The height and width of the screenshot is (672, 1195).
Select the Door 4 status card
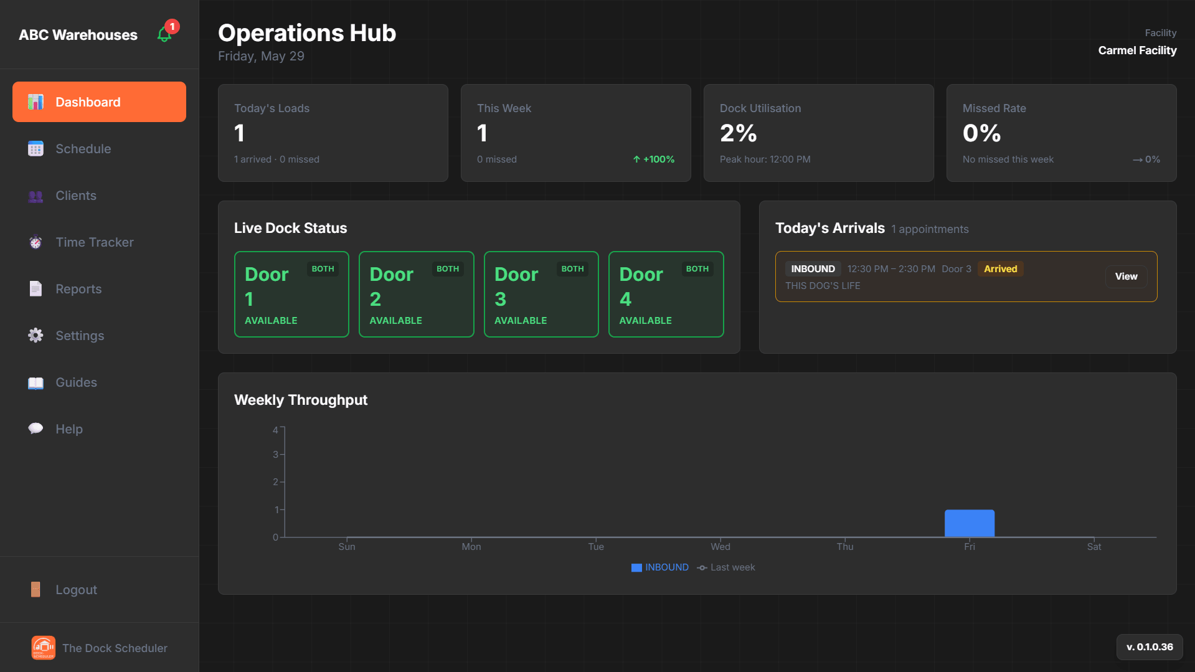pyautogui.click(x=666, y=294)
